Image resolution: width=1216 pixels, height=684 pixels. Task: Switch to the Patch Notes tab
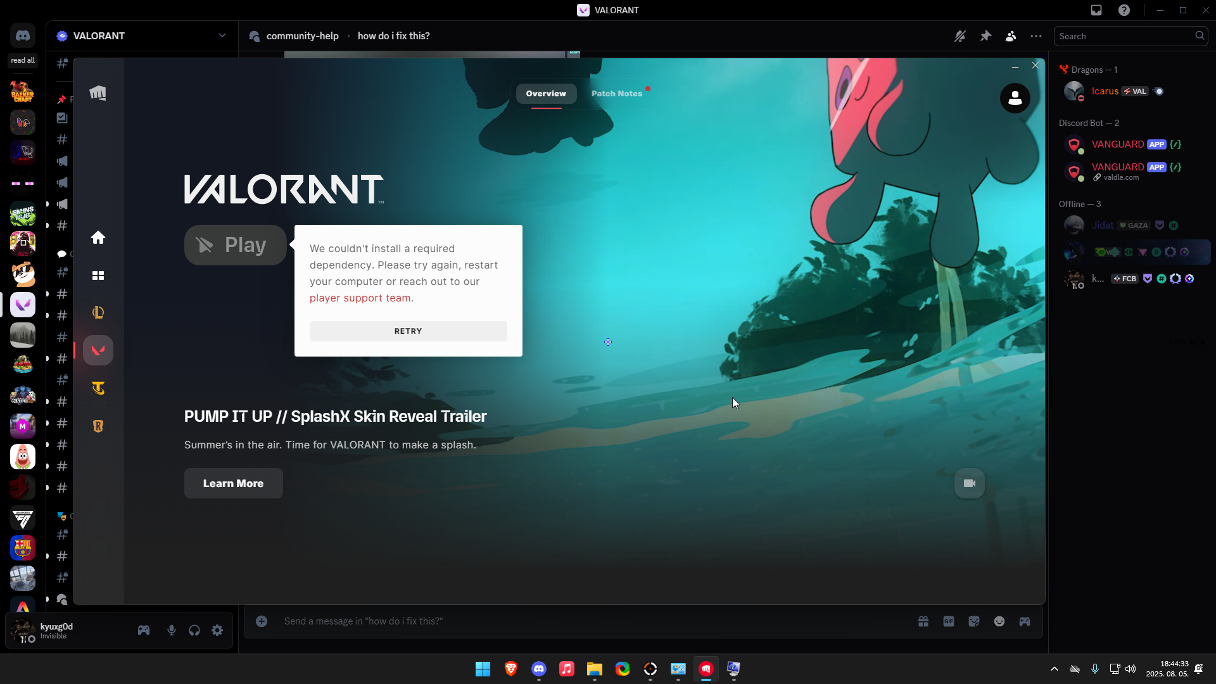[617, 93]
